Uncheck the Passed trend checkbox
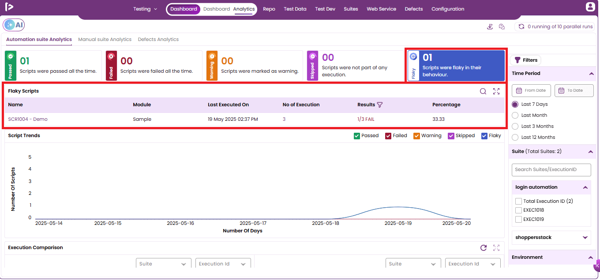Viewport: 600px width, 280px height. [x=357, y=136]
